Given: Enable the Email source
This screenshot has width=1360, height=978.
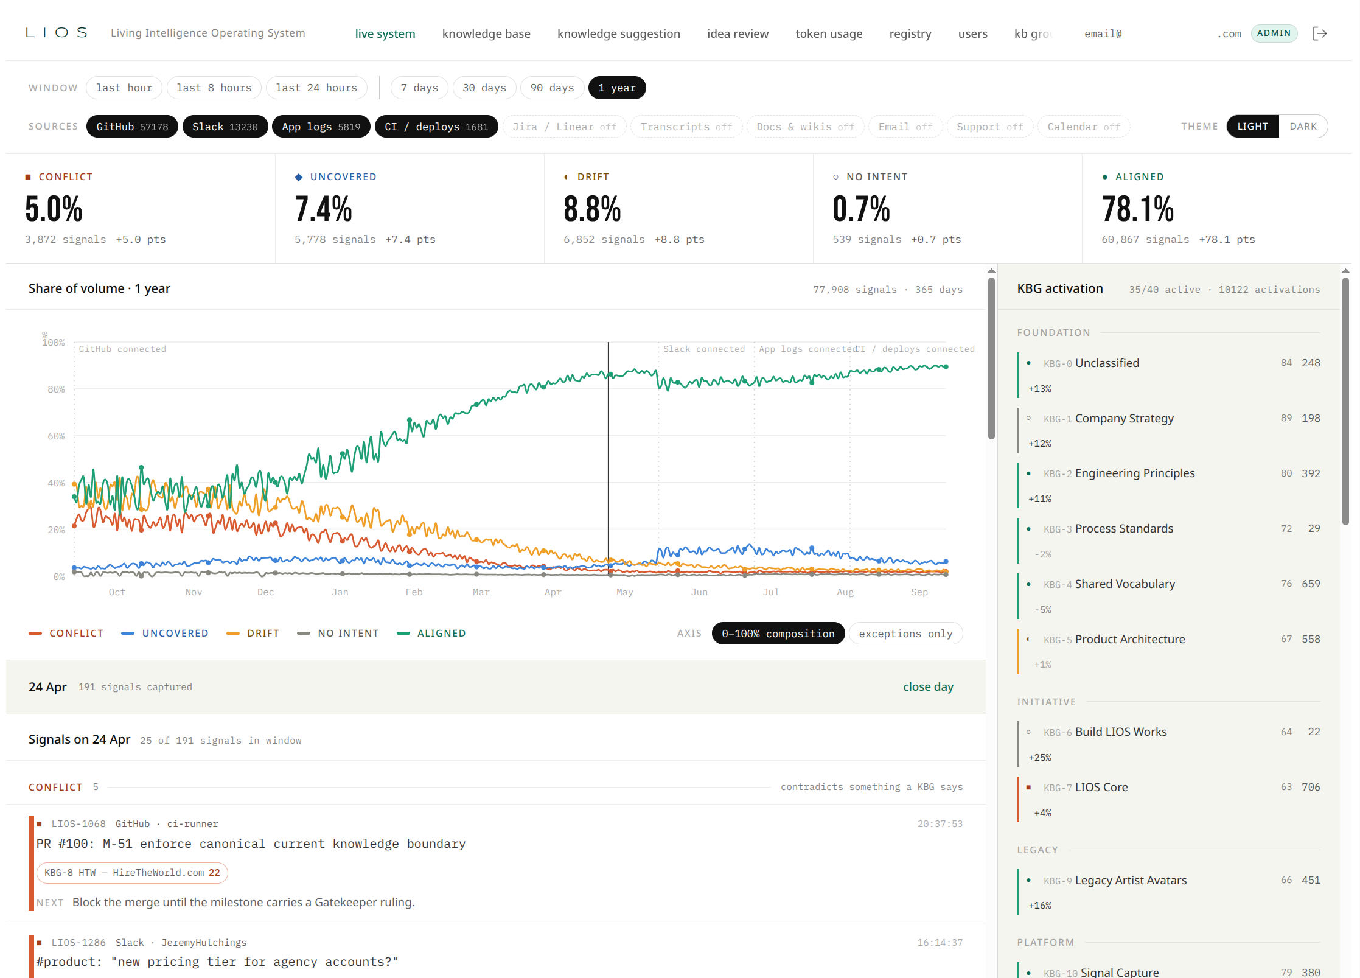Looking at the screenshot, I should coord(905,127).
